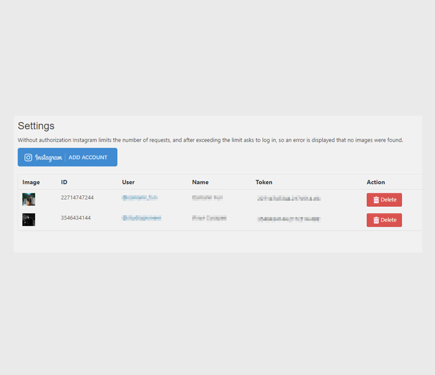The image size is (435, 375).
Task: Select blurred token in 22714747244 row
Action: [x=289, y=198]
